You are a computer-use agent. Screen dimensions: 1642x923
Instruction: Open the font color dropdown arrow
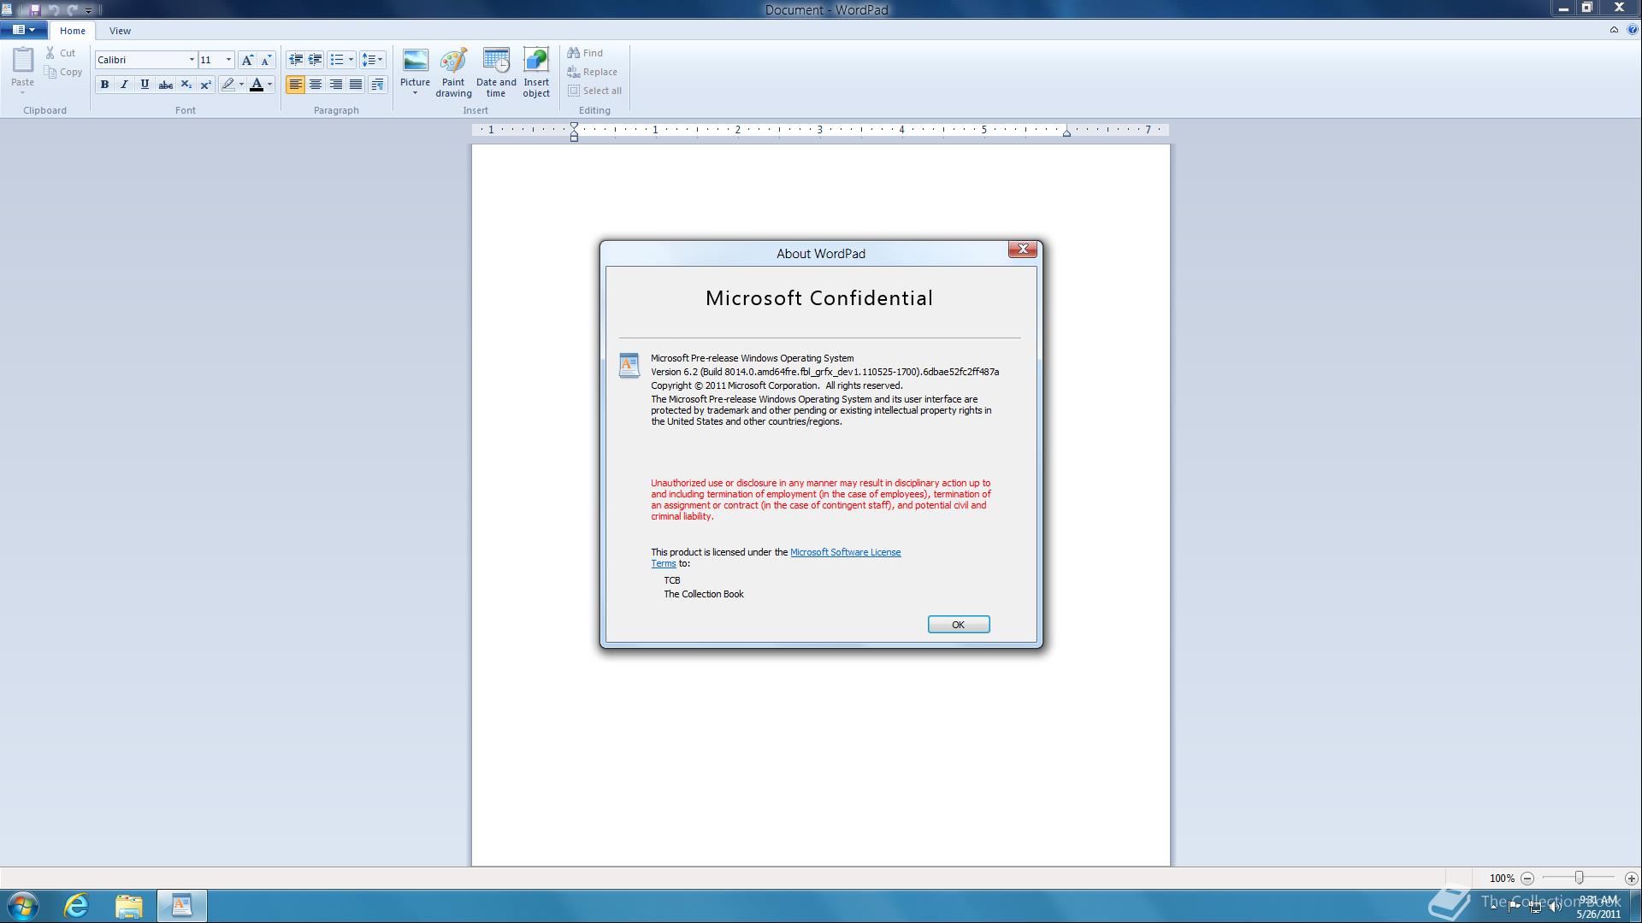[x=269, y=85]
